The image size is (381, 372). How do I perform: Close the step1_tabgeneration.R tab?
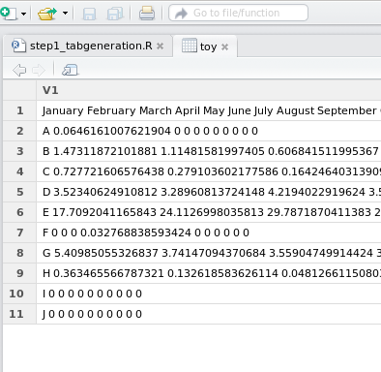(160, 46)
